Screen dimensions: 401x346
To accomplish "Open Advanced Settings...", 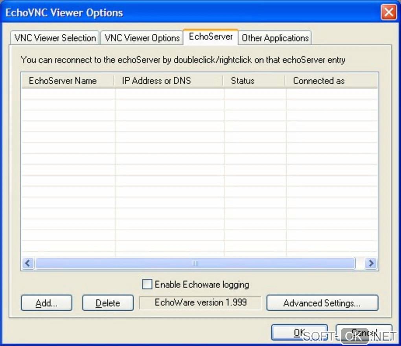I will coord(322,303).
